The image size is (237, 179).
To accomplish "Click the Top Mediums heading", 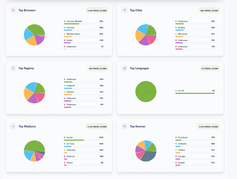I will click(x=27, y=126).
